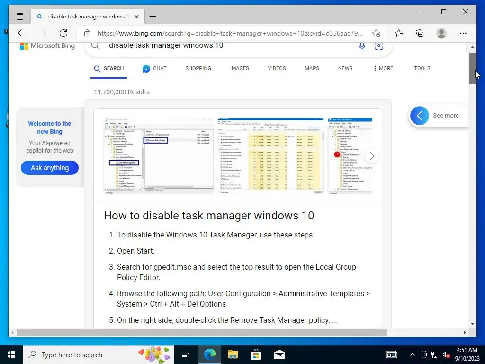This screenshot has width=485, height=364.
Task: Click the browser address bar URL
Action: tap(230, 33)
